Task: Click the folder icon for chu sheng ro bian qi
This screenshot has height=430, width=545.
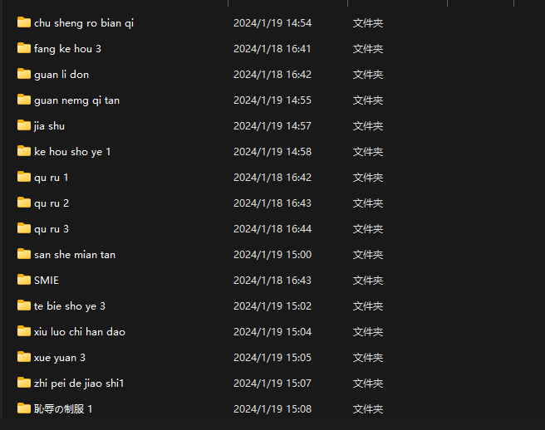Action: (23, 22)
